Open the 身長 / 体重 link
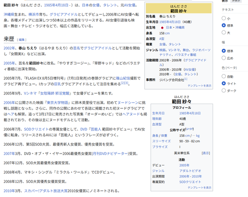This screenshot has width=248, height=197. [160, 136]
